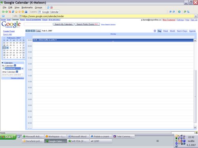
Task: Click the red Stop loading icon
Action: coord(10,12)
